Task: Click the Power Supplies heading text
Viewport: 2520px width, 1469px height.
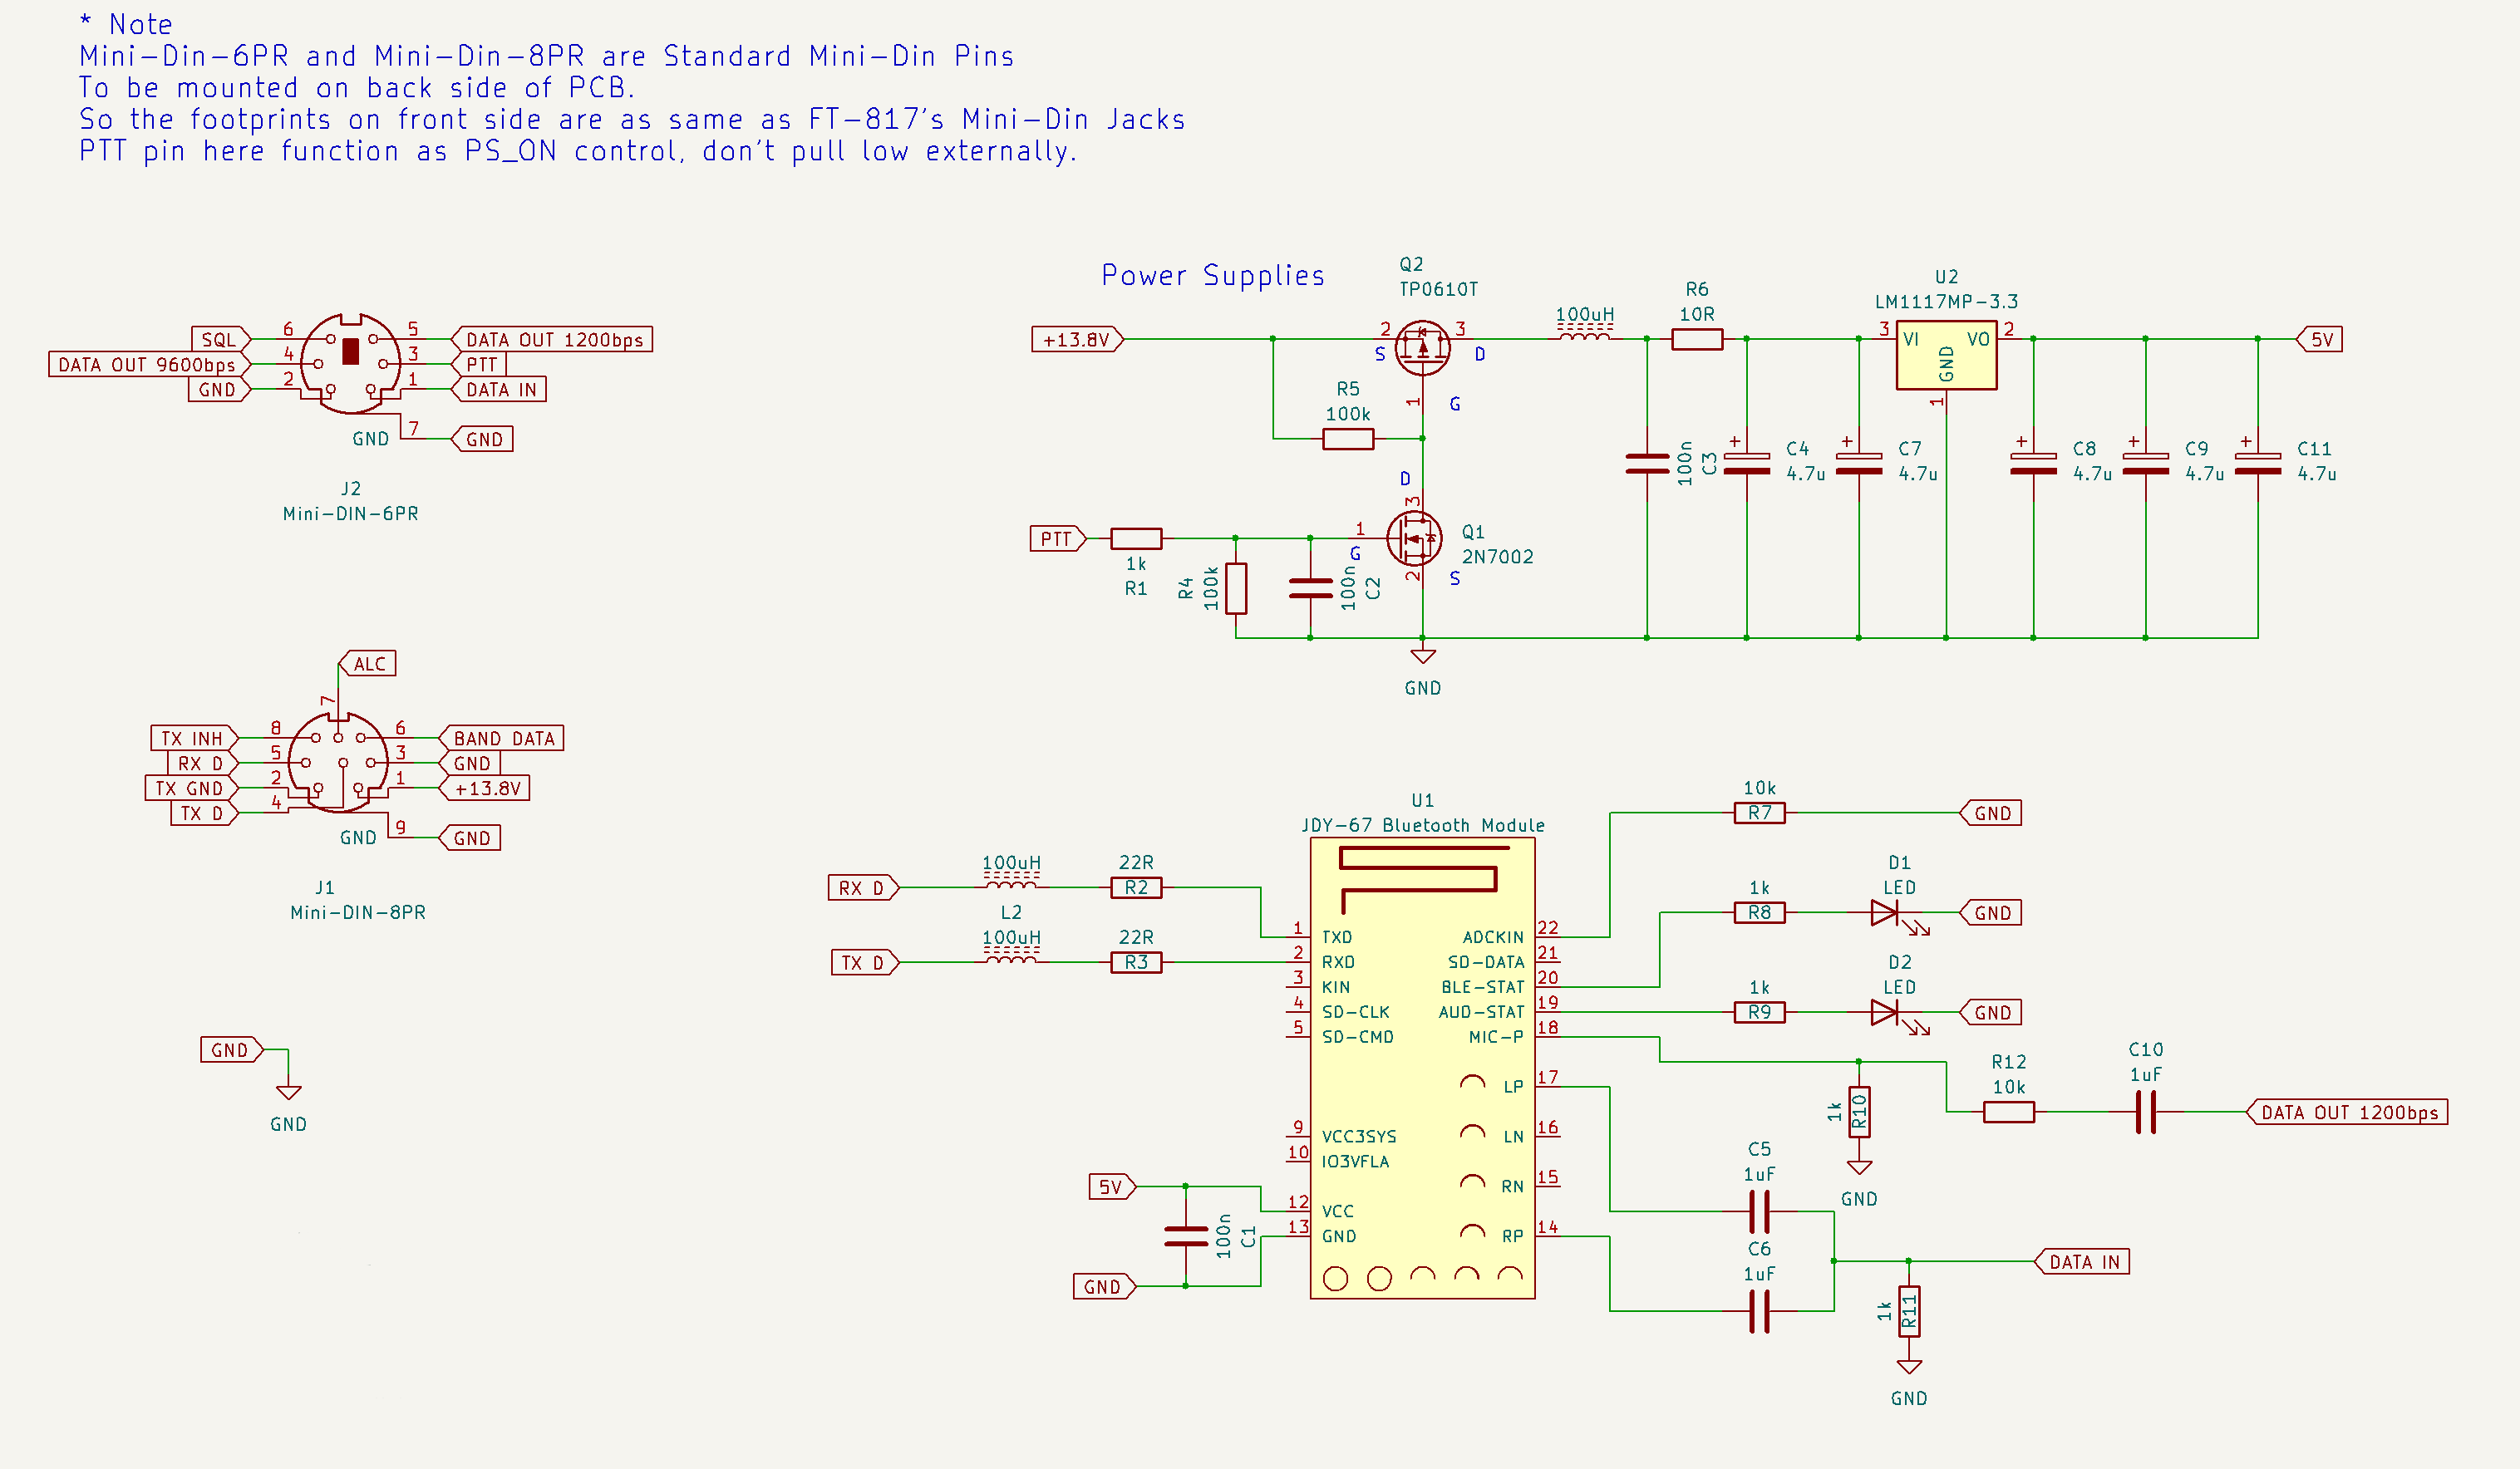Action: pyautogui.click(x=1213, y=275)
